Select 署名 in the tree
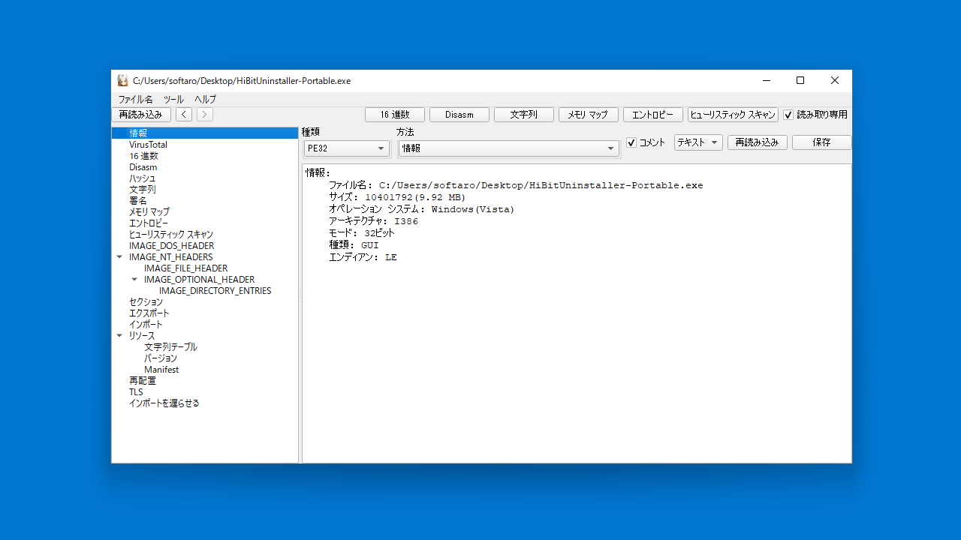The image size is (961, 540). point(138,201)
